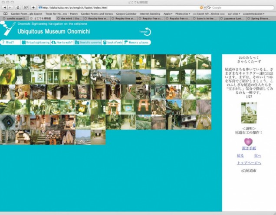Close the Love is in the tab circle
The width and height of the screenshot is (276, 215).
[x=194, y=18]
